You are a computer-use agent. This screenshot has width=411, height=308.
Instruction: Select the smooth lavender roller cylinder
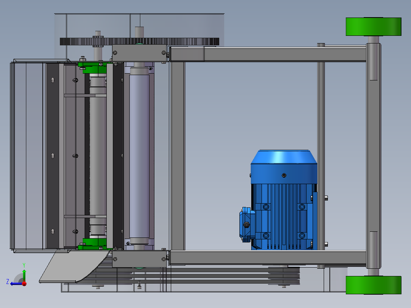[139, 156]
